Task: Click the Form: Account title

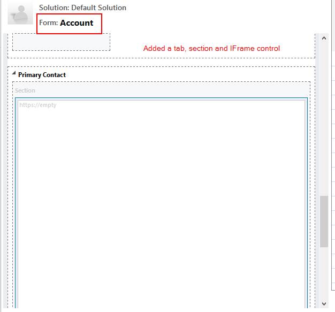Action: tap(68, 23)
